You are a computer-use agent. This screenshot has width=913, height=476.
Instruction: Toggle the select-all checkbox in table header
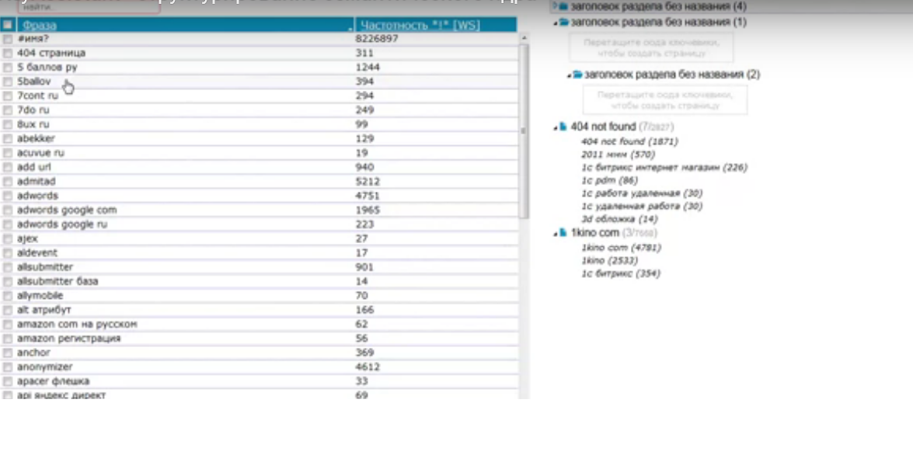point(8,24)
